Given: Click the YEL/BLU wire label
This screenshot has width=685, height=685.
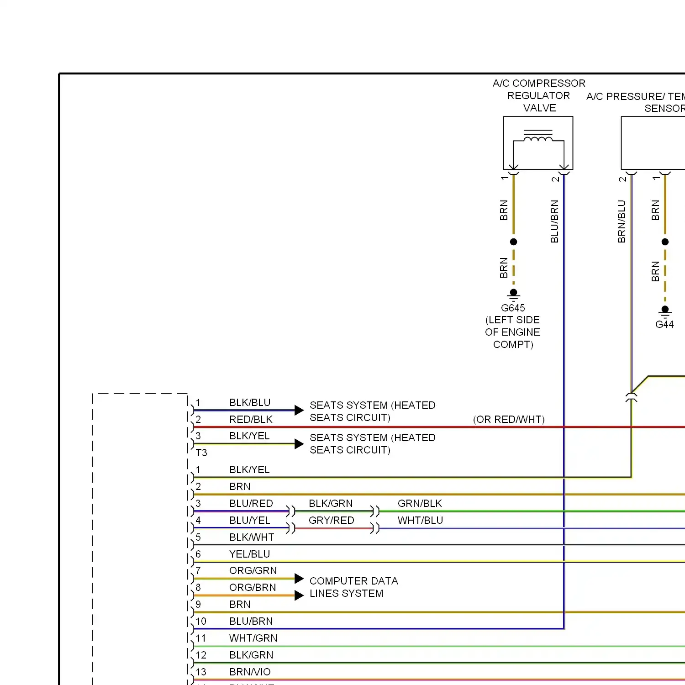Looking at the screenshot, I should coord(249,554).
